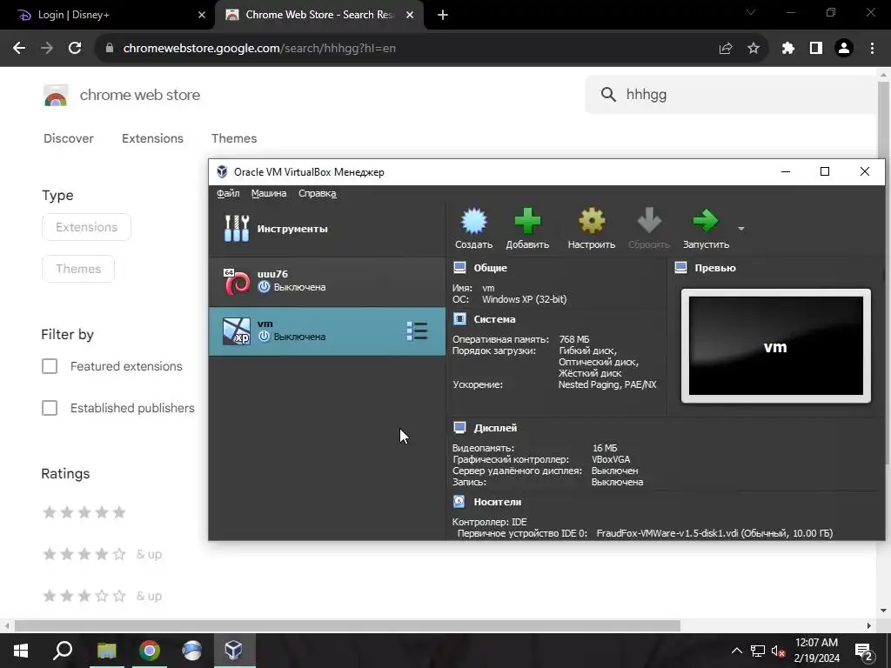891x668 pixels.
Task: Select the five-star rating filter
Action: [84, 512]
